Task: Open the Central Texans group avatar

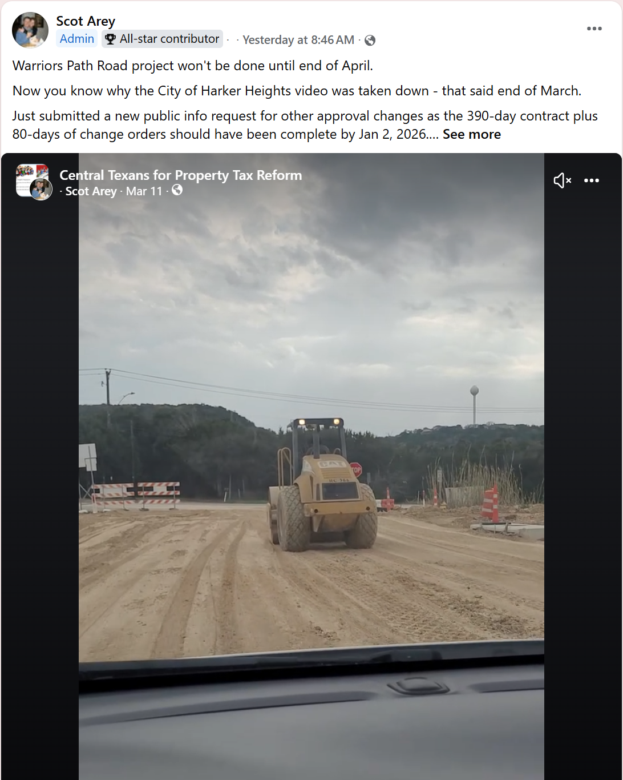Action: 31,180
